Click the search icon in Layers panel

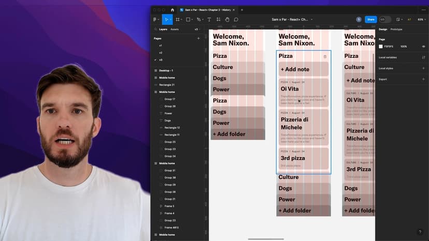[x=155, y=29]
